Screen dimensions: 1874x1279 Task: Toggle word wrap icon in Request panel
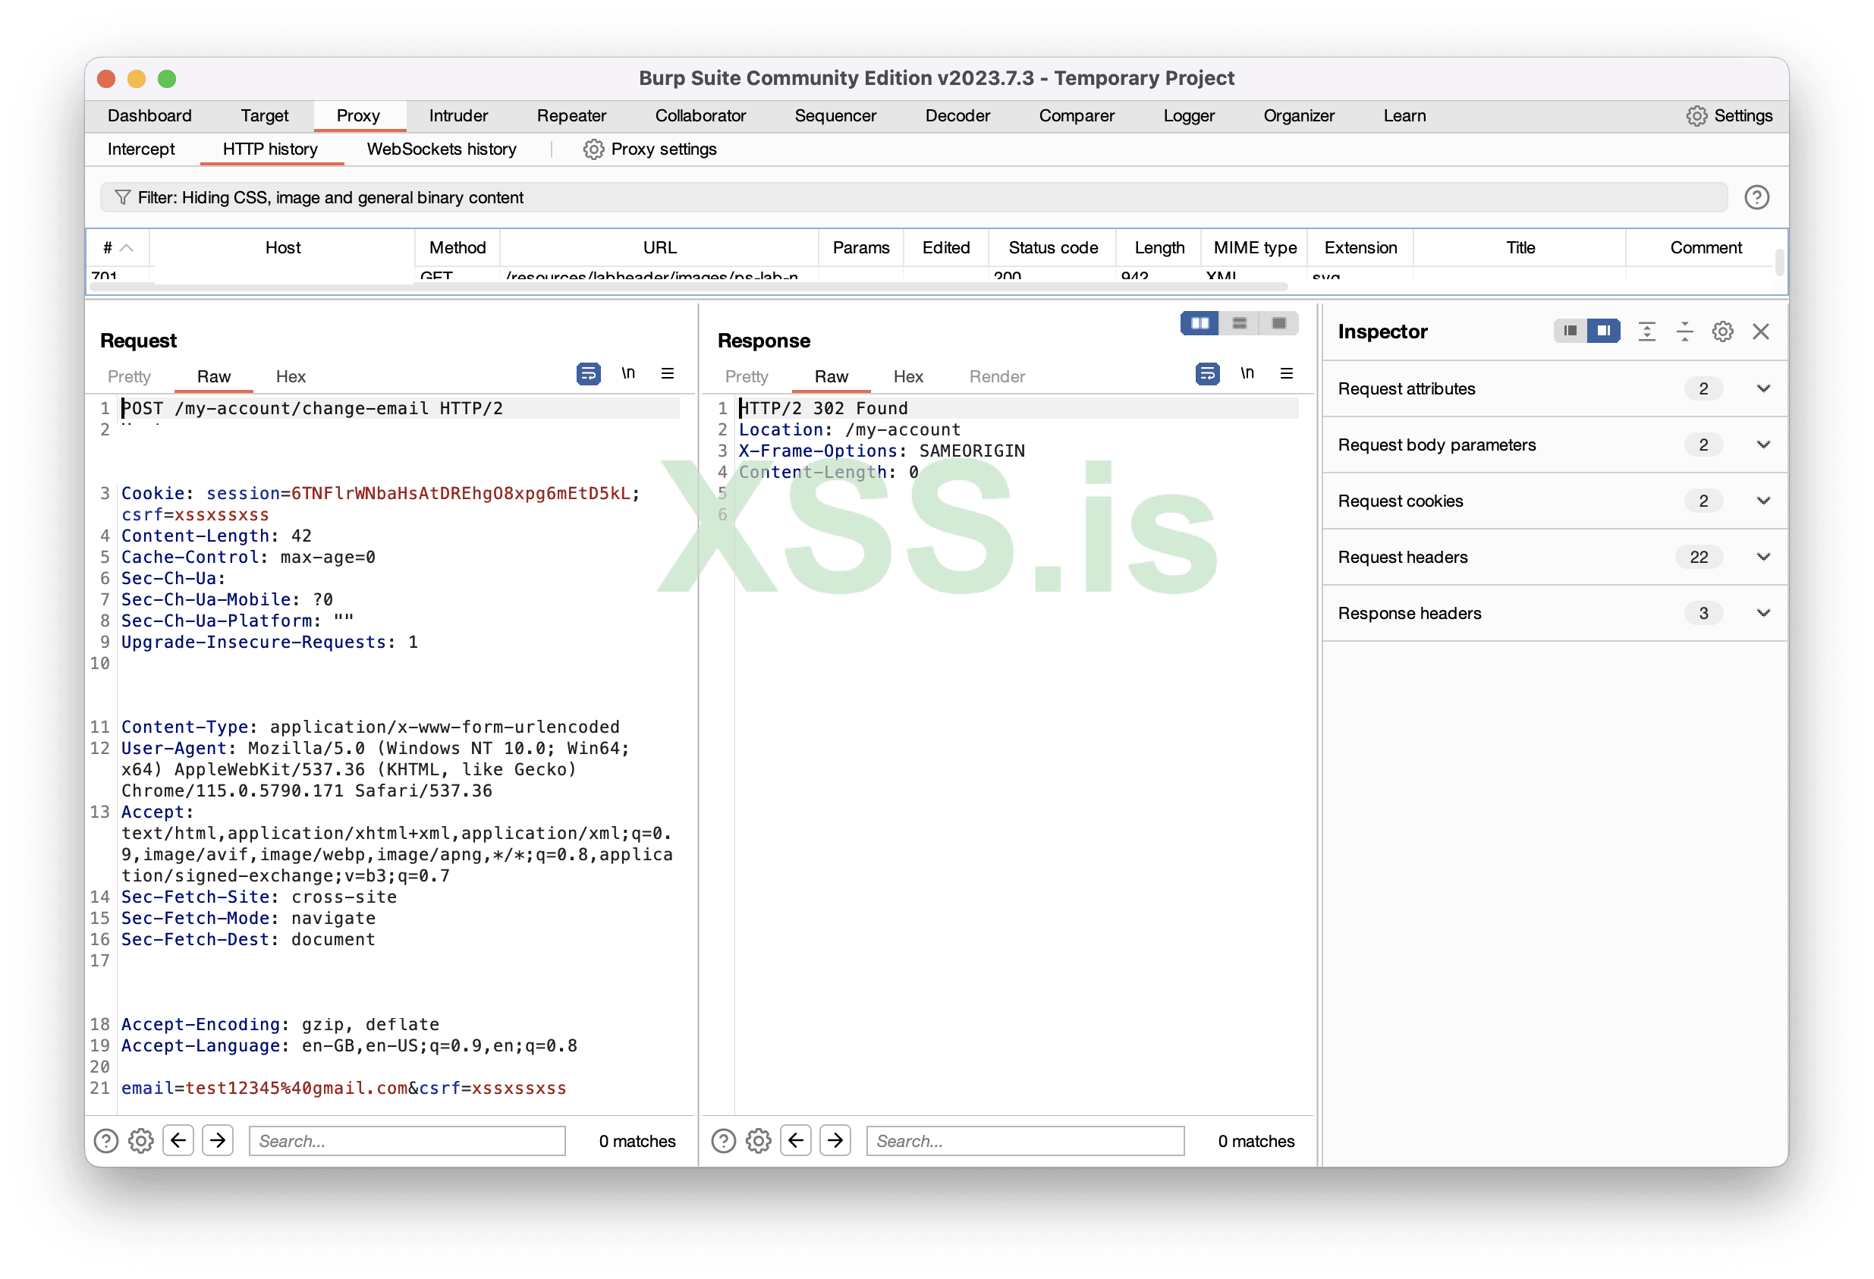coord(588,374)
